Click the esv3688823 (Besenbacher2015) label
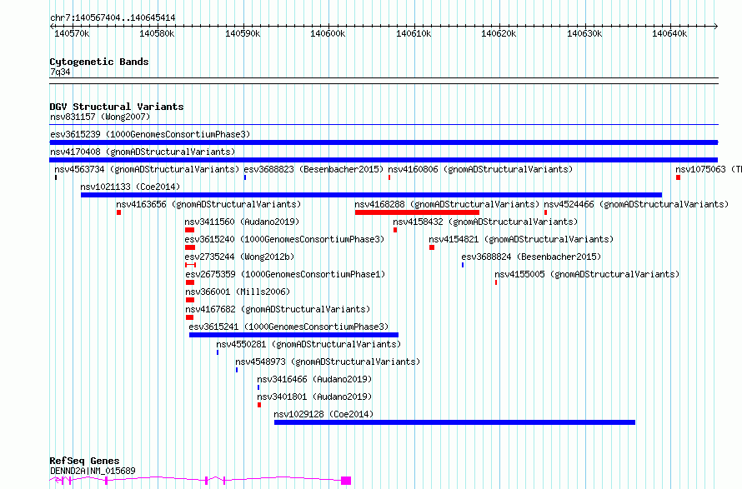The width and height of the screenshot is (742, 489). click(x=313, y=169)
